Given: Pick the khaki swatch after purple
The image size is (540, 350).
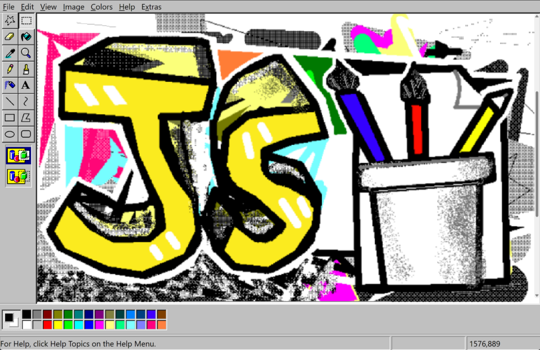Looking at the screenshot, I should pos(110,314).
